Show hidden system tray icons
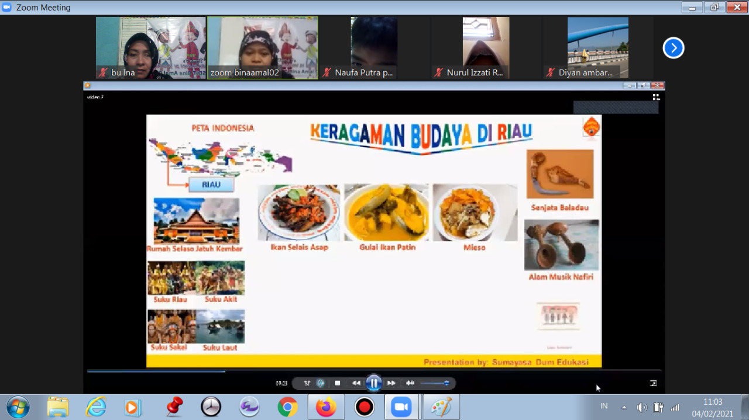The width and height of the screenshot is (749, 420). (624, 407)
